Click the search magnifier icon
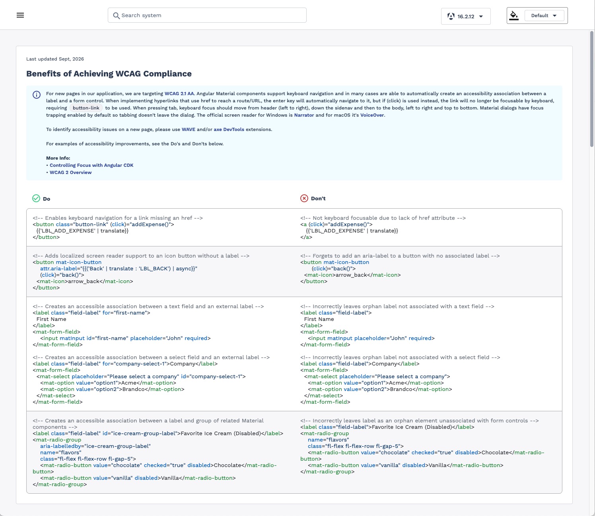Viewport: 595px width, 516px height. 116,16
